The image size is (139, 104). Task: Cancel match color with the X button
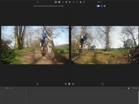[x=101, y=6]
